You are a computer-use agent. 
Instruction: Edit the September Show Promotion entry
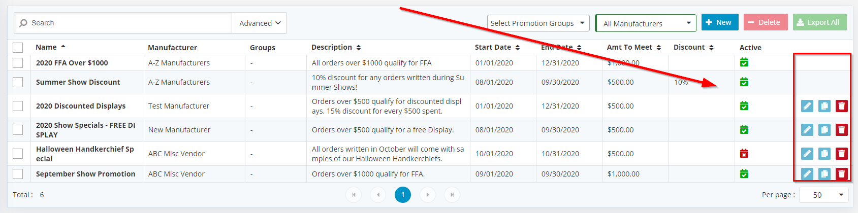click(x=807, y=174)
